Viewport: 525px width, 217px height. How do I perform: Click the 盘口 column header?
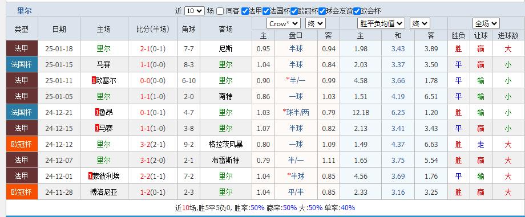point(296,35)
